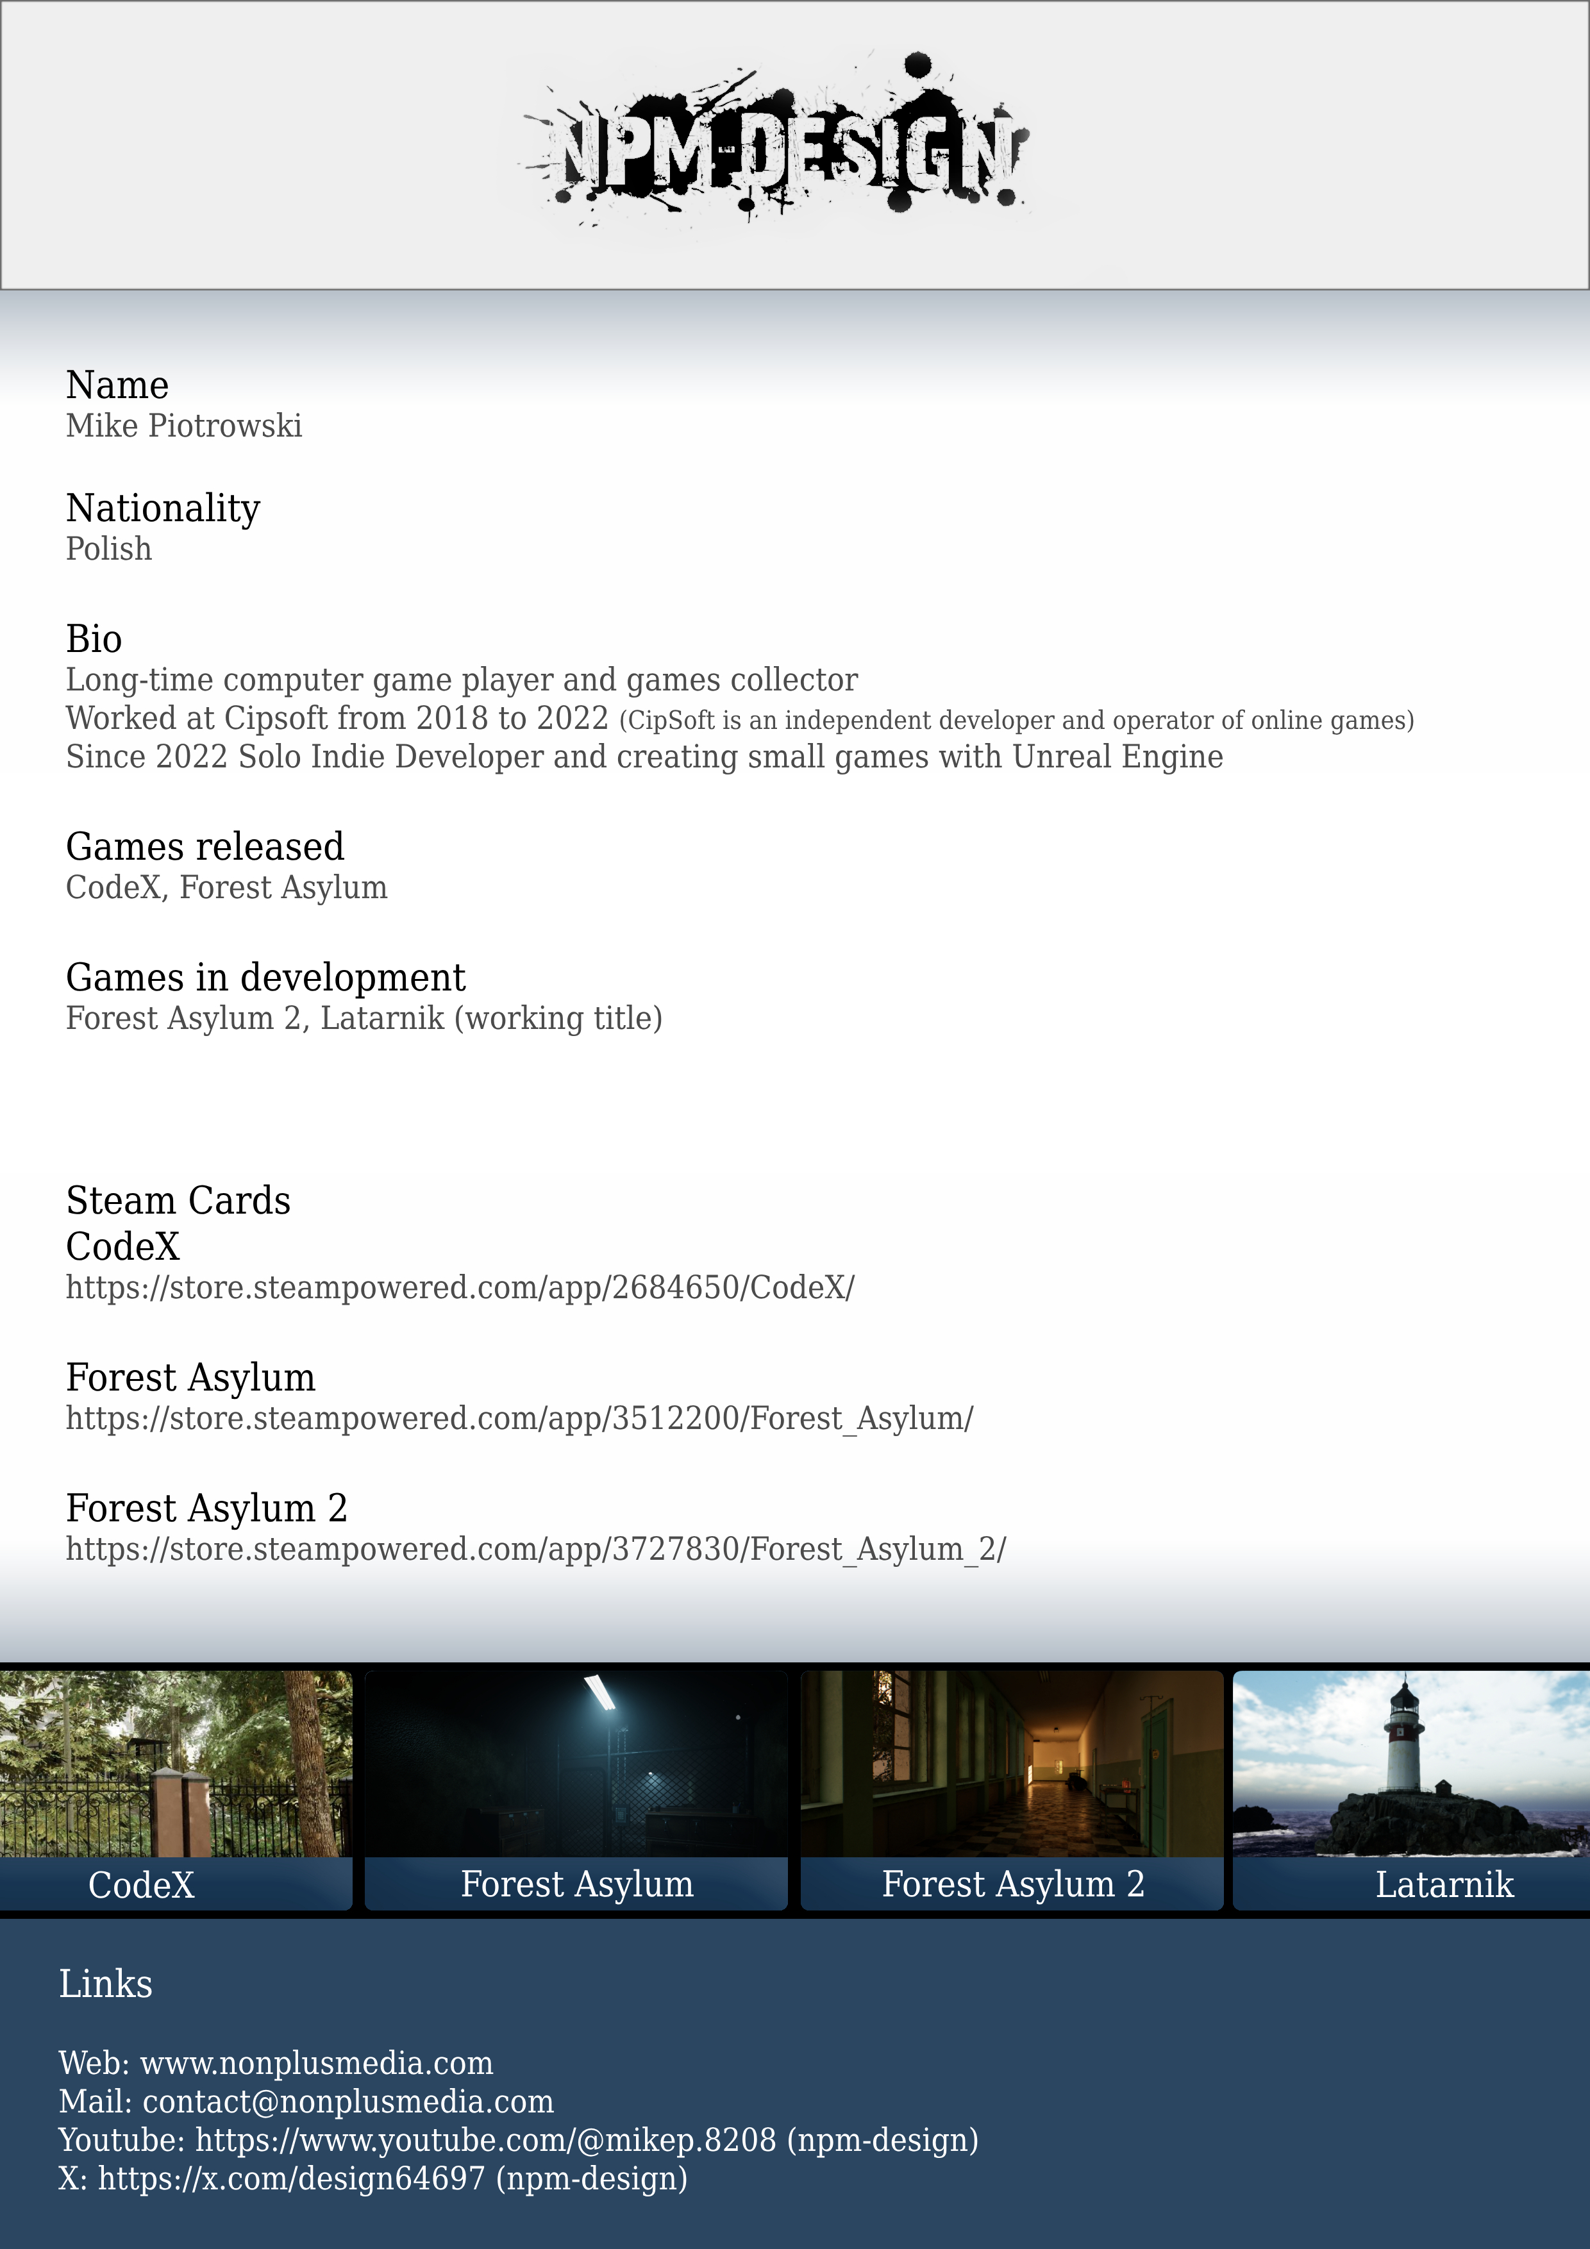Viewport: 1590px width, 2249px height.
Task: Open the Forest Asylum Steam store URL
Action: point(519,1418)
